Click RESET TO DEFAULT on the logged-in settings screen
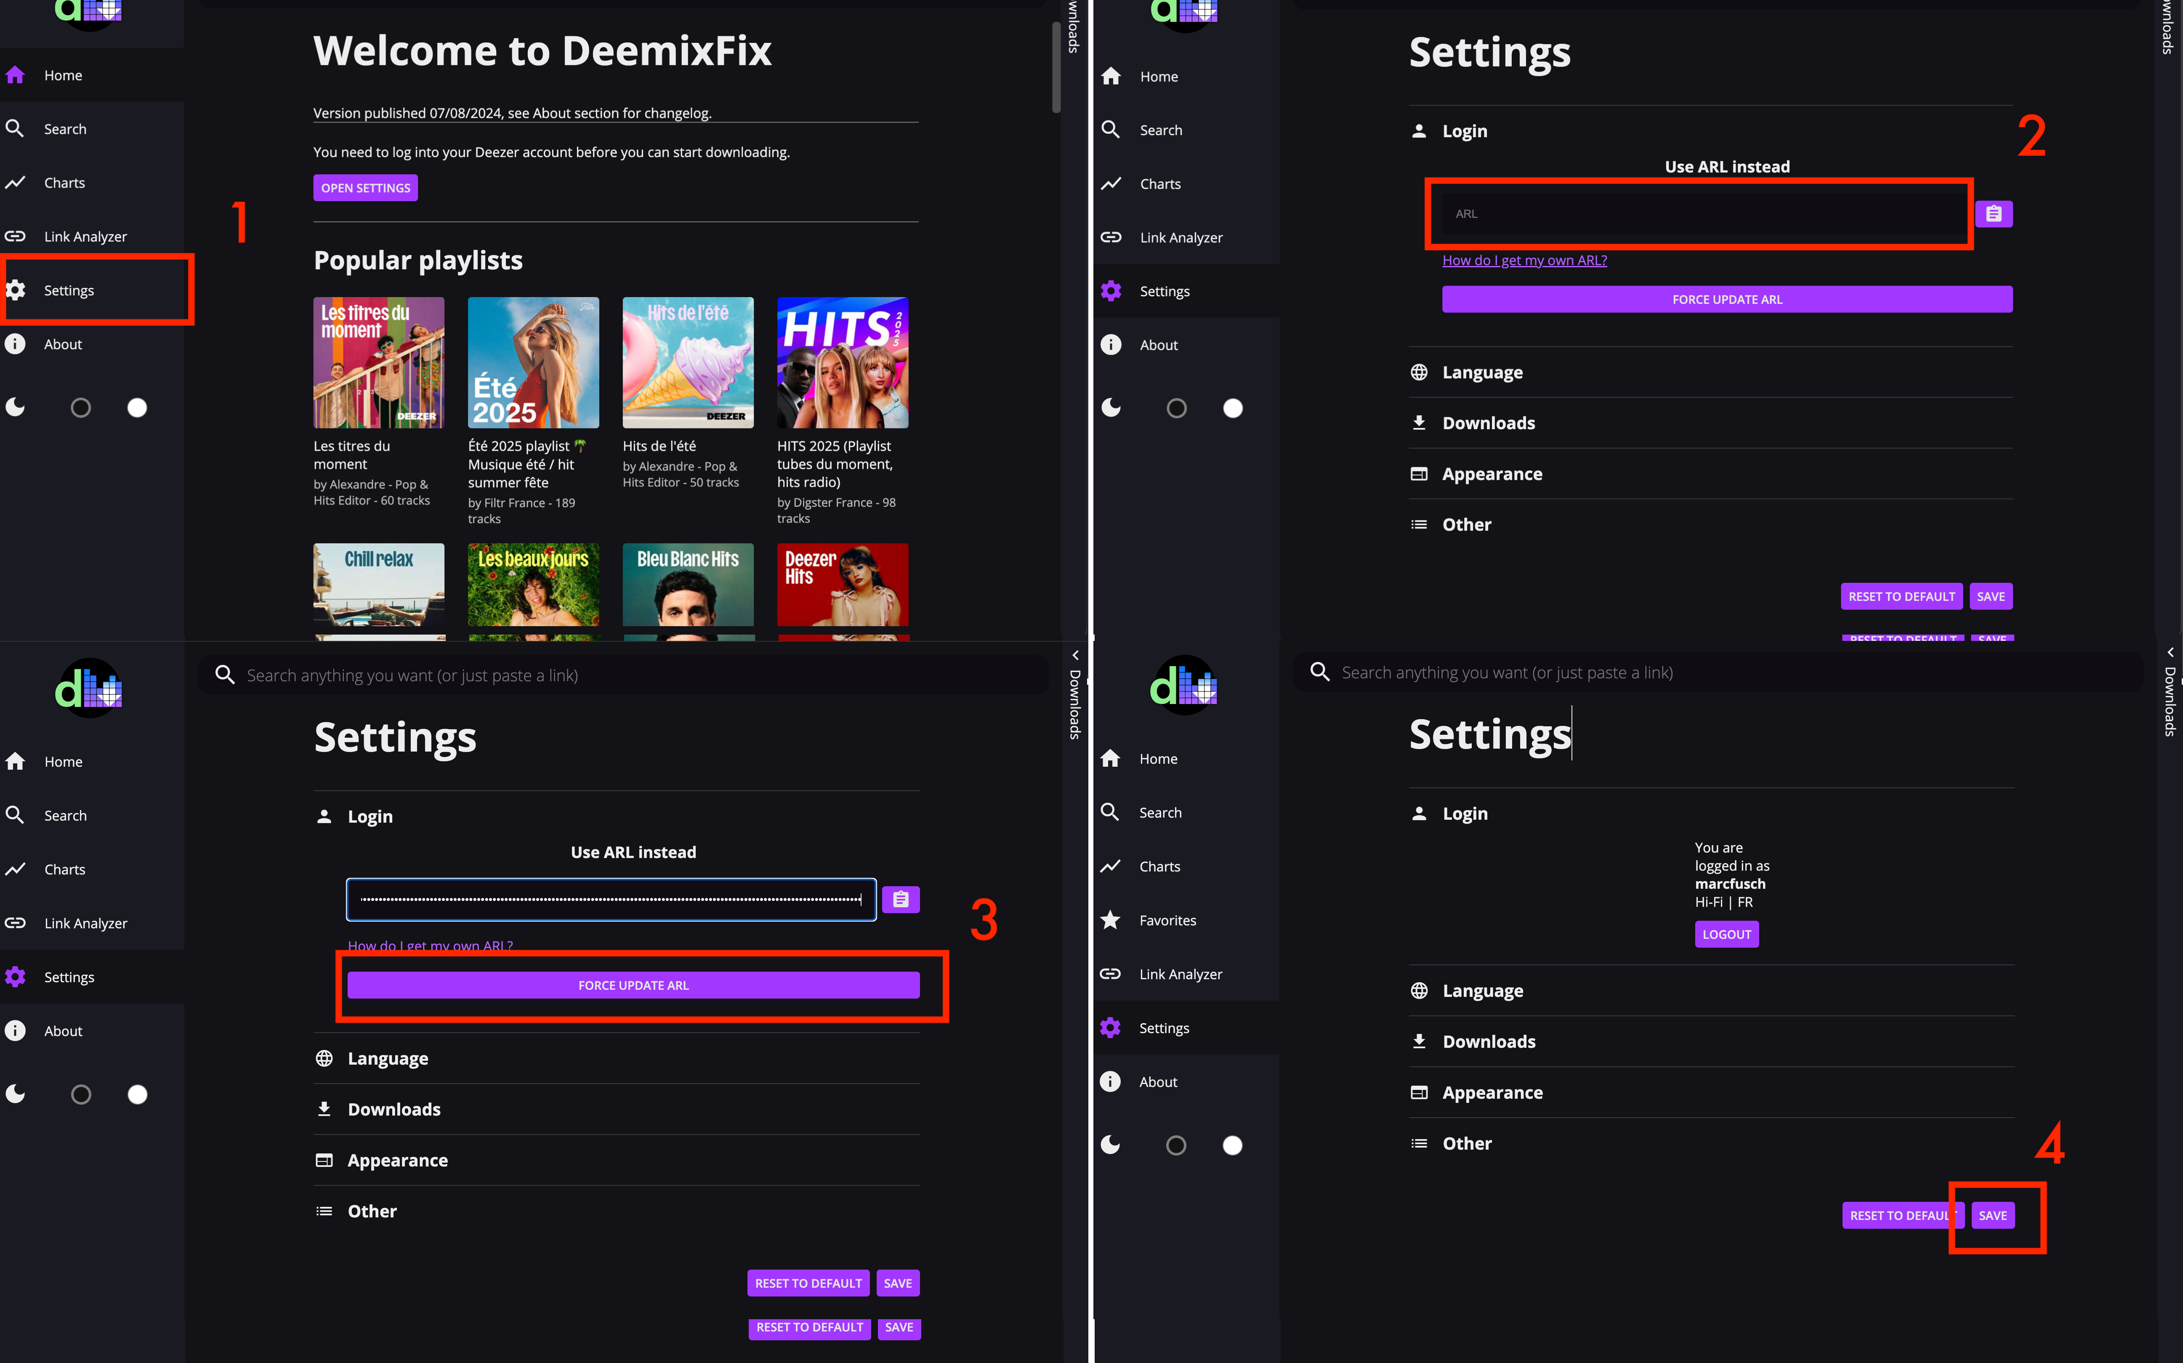The width and height of the screenshot is (2183, 1363). click(1902, 1215)
